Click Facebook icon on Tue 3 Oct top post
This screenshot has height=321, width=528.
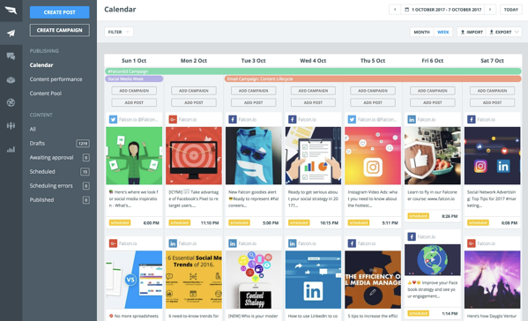pyautogui.click(x=233, y=119)
